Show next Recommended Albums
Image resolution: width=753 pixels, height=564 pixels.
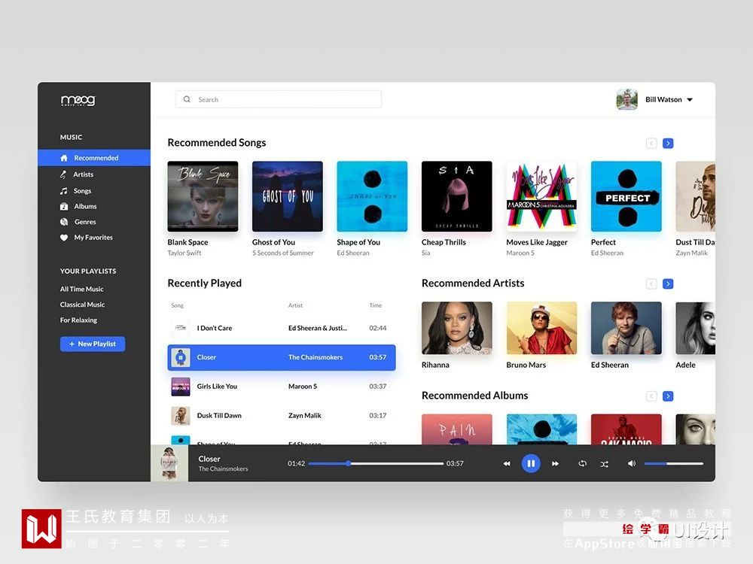[x=667, y=396]
